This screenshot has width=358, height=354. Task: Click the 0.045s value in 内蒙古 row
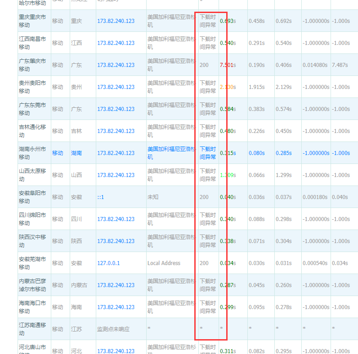(x=257, y=285)
